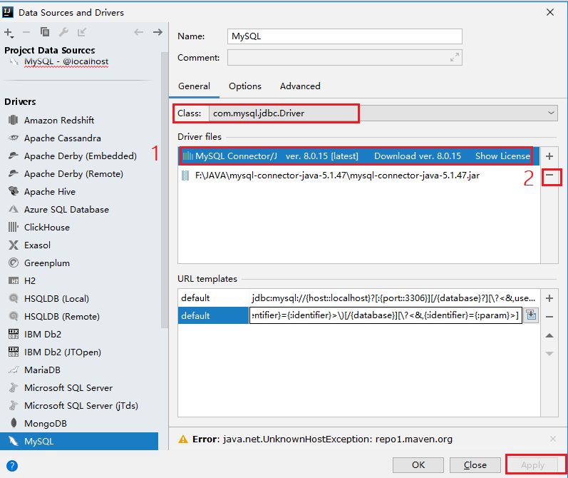Select the HSQLDB (Local) driver
Screen dimensions: 568x478
56,298
